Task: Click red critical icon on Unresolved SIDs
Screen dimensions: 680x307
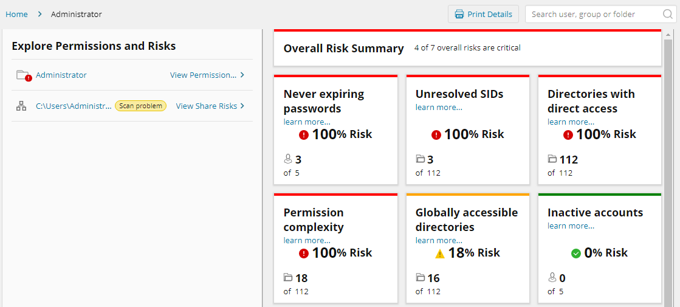Action: point(436,135)
